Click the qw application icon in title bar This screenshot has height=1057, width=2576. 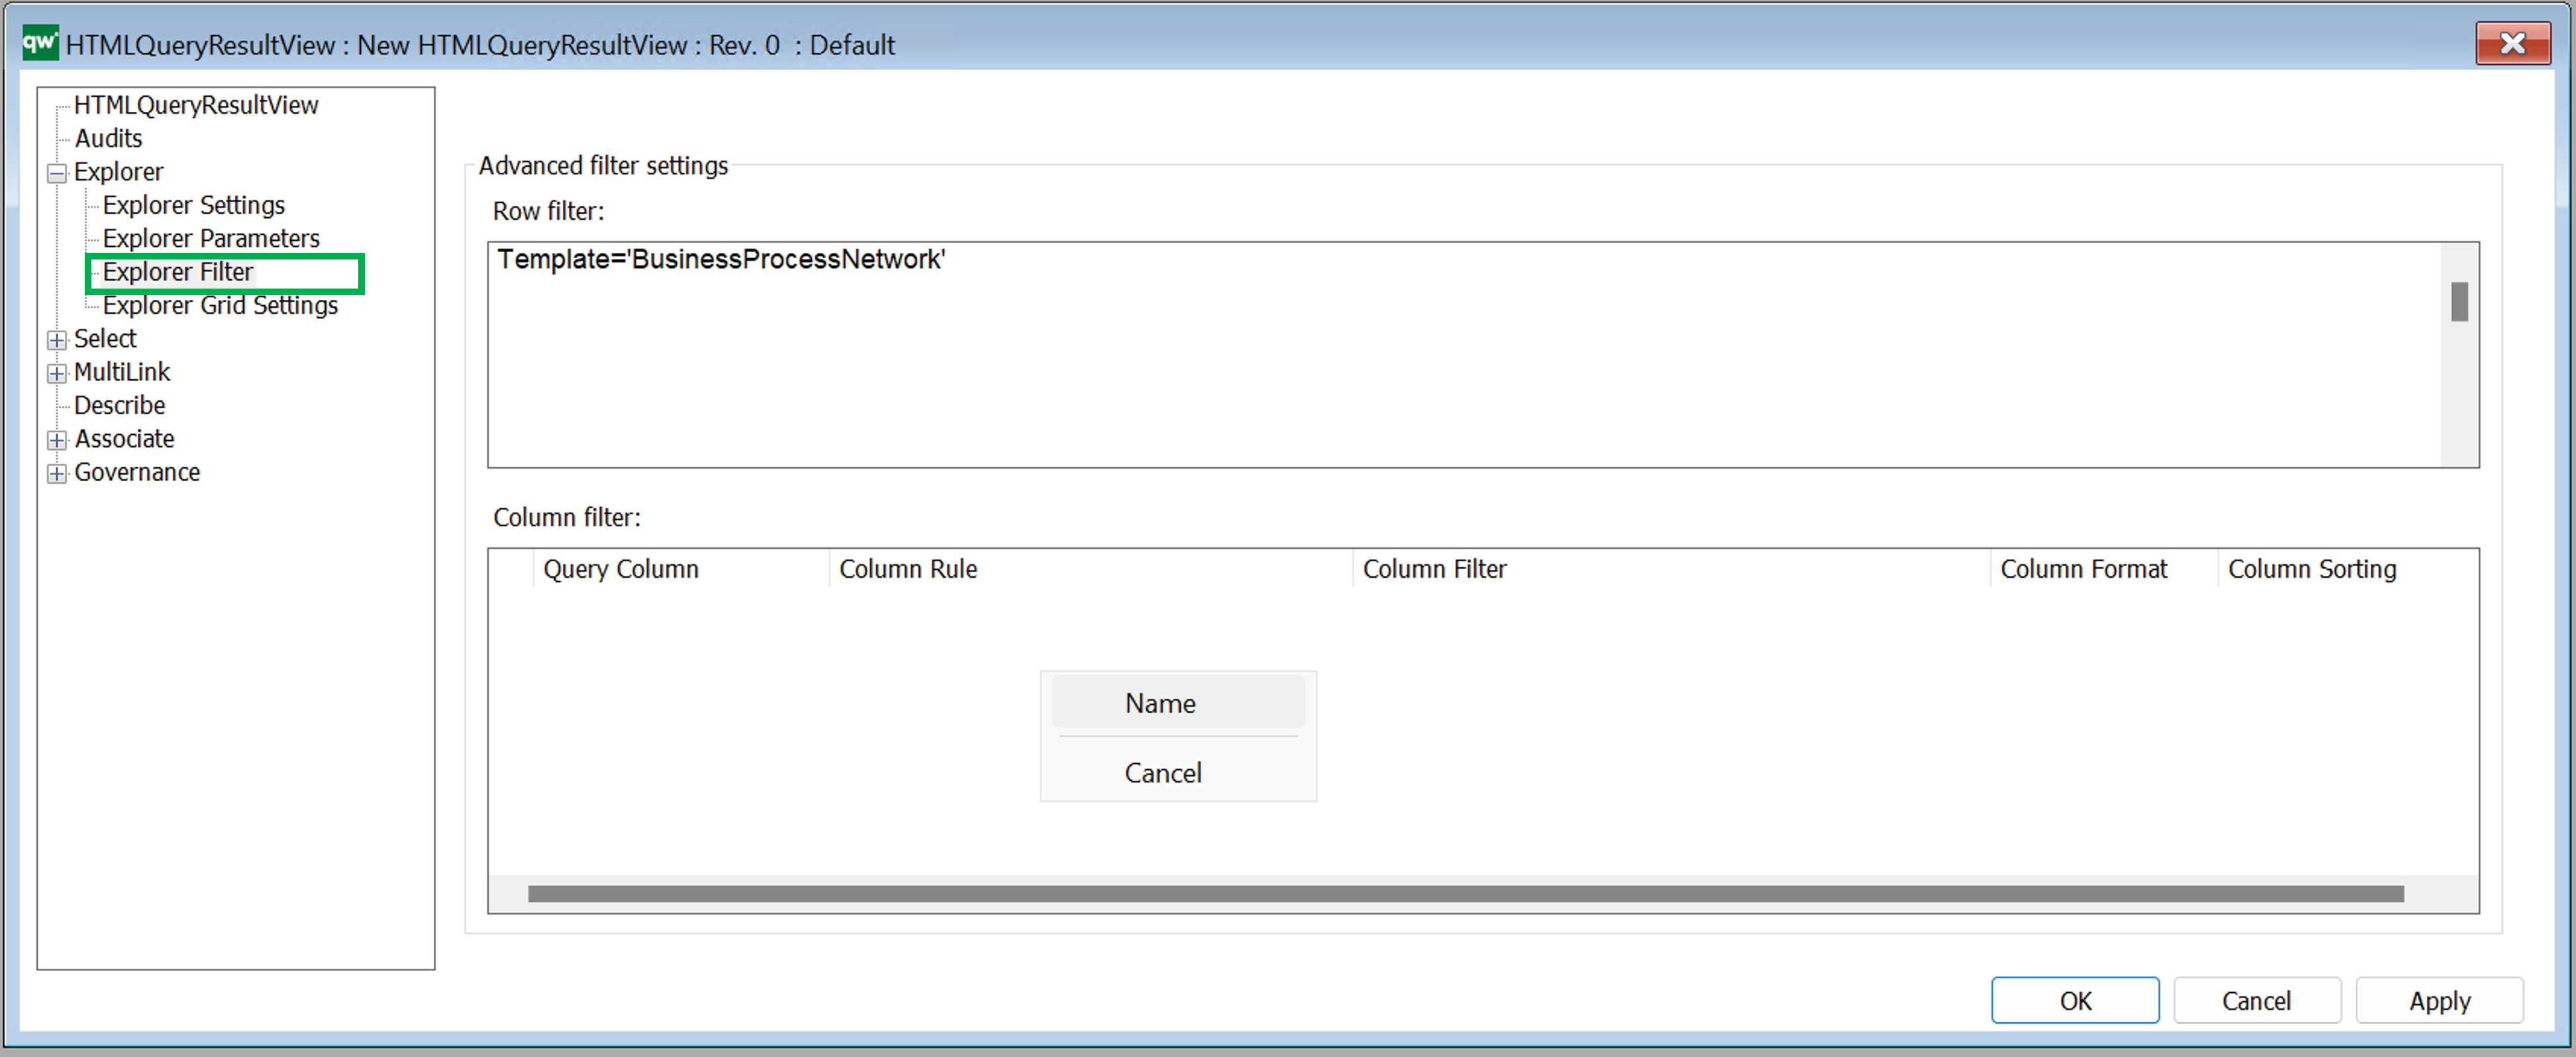click(40, 43)
